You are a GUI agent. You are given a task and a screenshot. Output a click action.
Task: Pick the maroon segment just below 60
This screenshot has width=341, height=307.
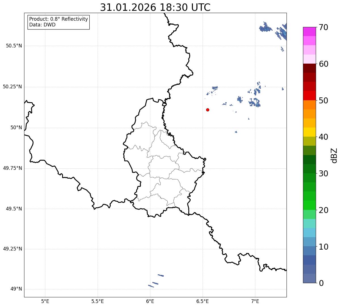[x=309, y=68]
